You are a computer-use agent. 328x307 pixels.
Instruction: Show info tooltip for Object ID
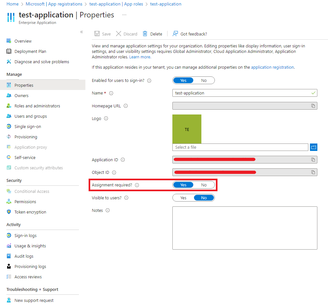point(114,172)
